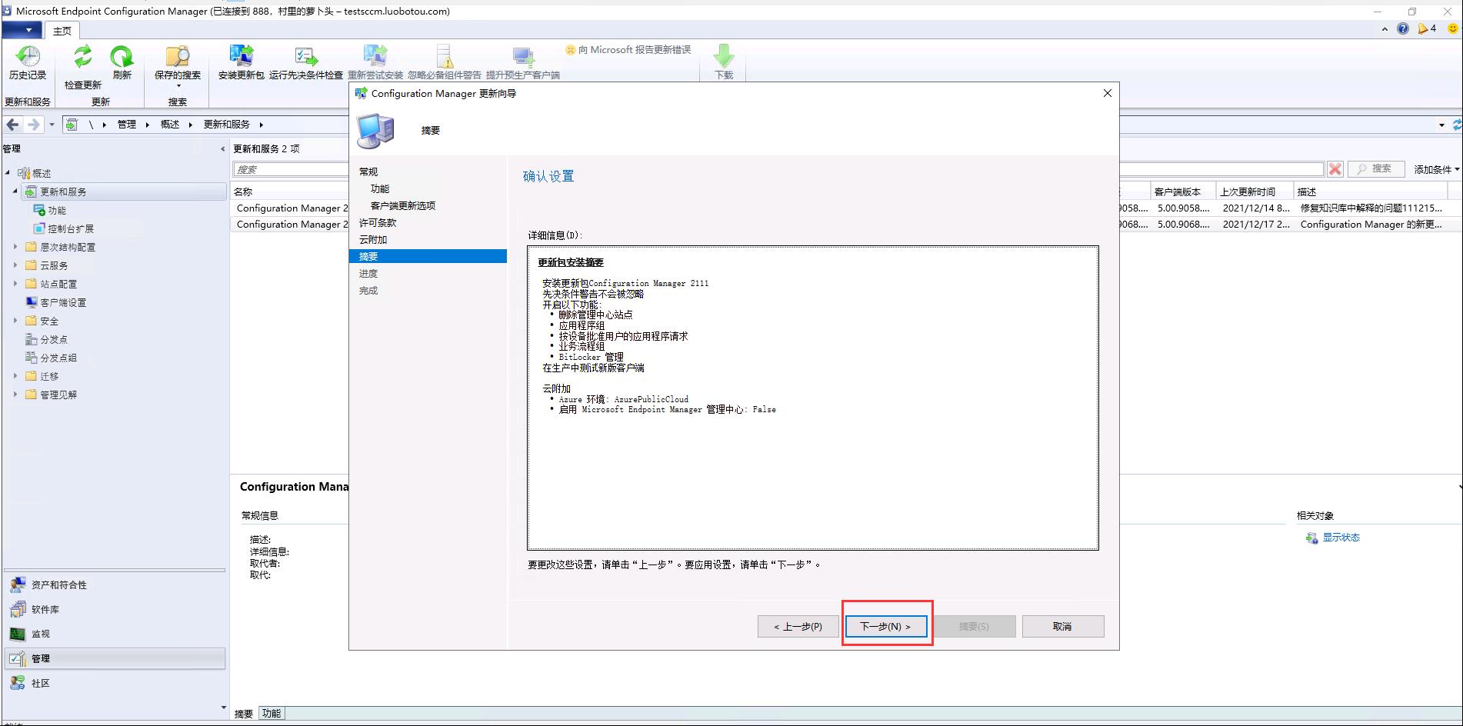Close the 更新向导 dialog
This screenshot has height=726, width=1463.
coord(1108,93)
